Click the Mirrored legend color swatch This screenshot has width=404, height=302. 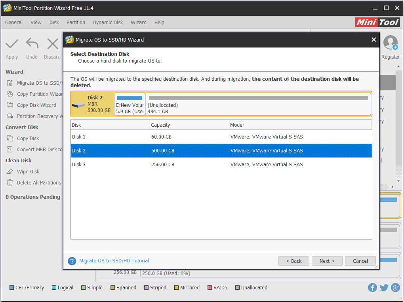coord(176,288)
